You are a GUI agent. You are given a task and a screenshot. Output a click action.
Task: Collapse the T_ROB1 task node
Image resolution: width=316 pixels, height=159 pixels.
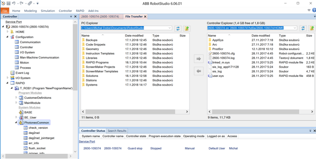tap(12, 88)
